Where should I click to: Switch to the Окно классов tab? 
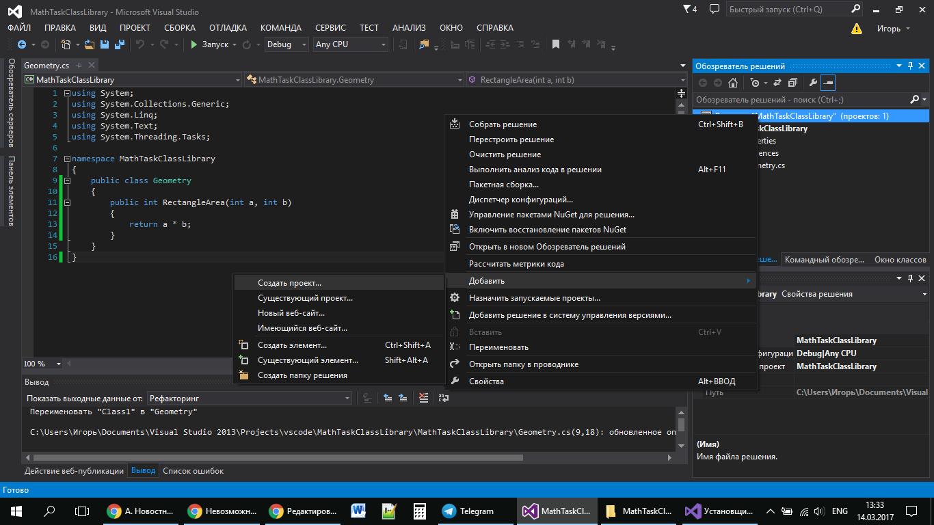pyautogui.click(x=900, y=260)
